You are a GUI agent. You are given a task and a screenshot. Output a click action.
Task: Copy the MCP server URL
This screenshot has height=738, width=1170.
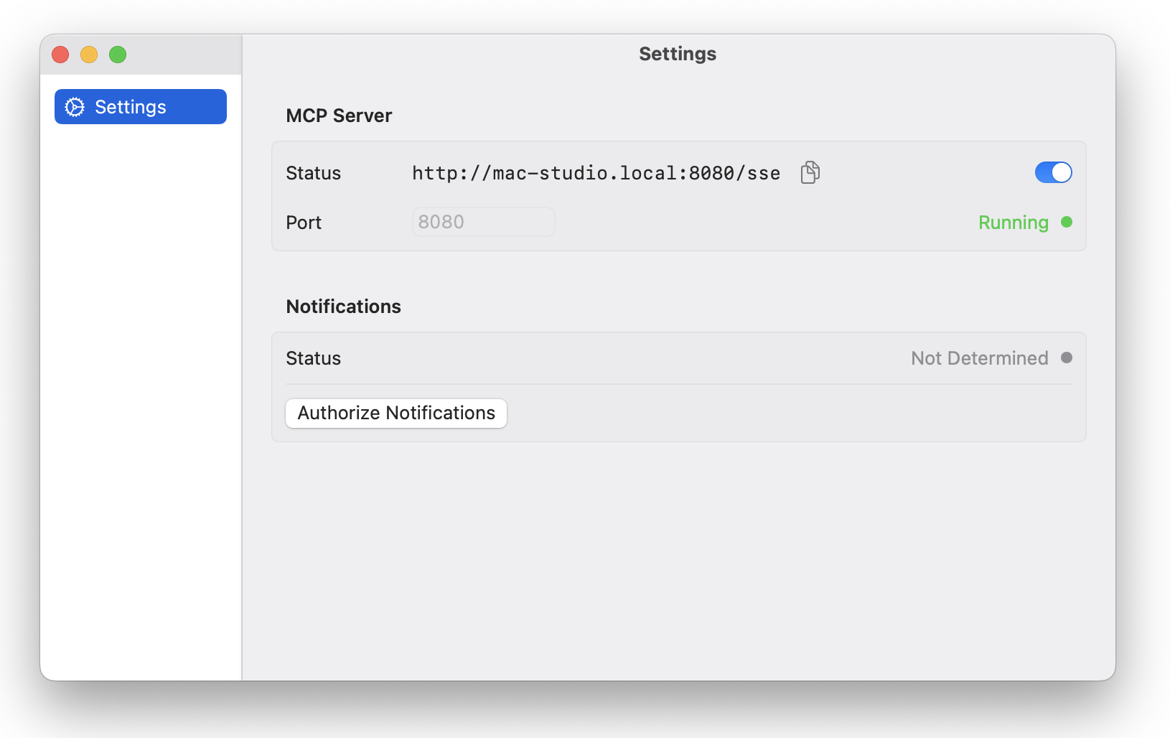pyautogui.click(x=810, y=172)
